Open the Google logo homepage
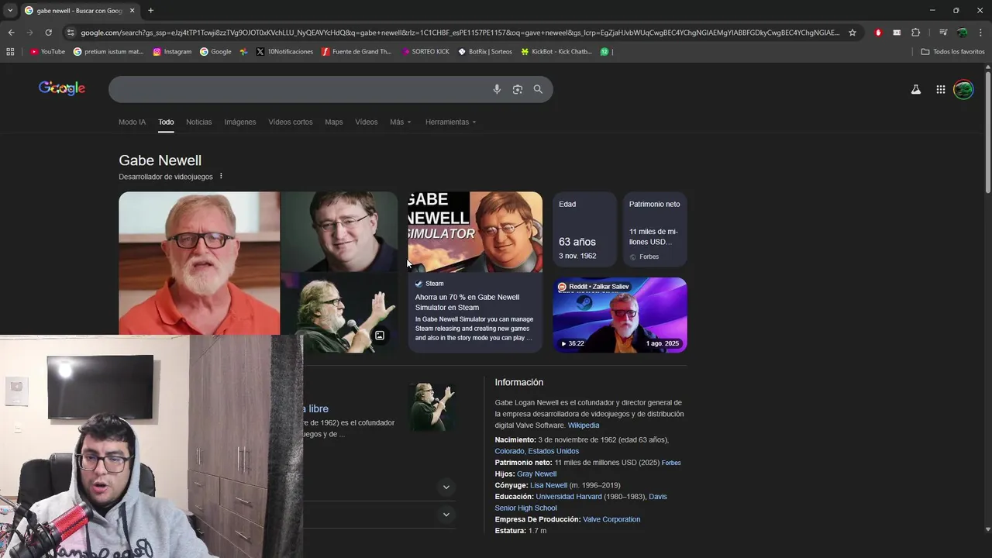 click(62, 88)
